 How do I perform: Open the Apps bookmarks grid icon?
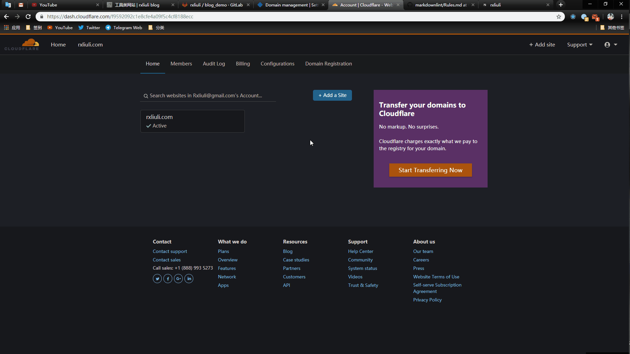[x=6, y=27]
